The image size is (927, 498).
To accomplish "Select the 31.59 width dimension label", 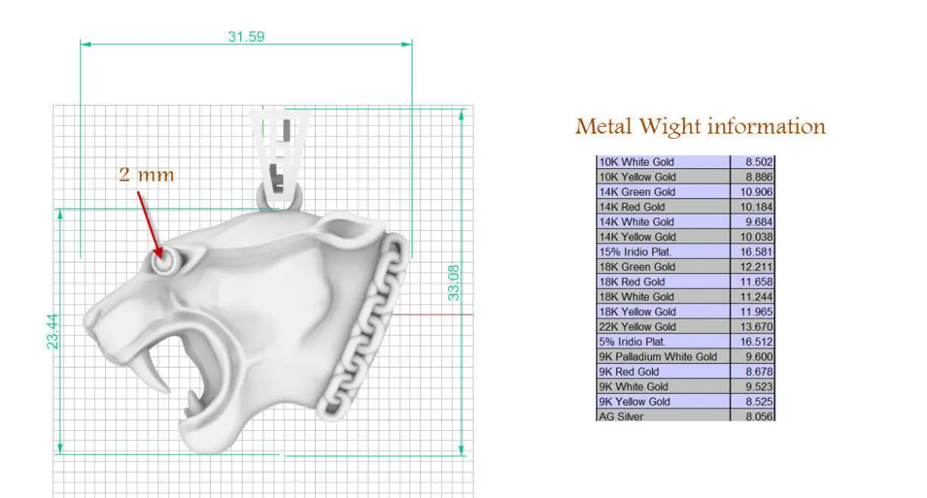I will pyautogui.click(x=246, y=36).
